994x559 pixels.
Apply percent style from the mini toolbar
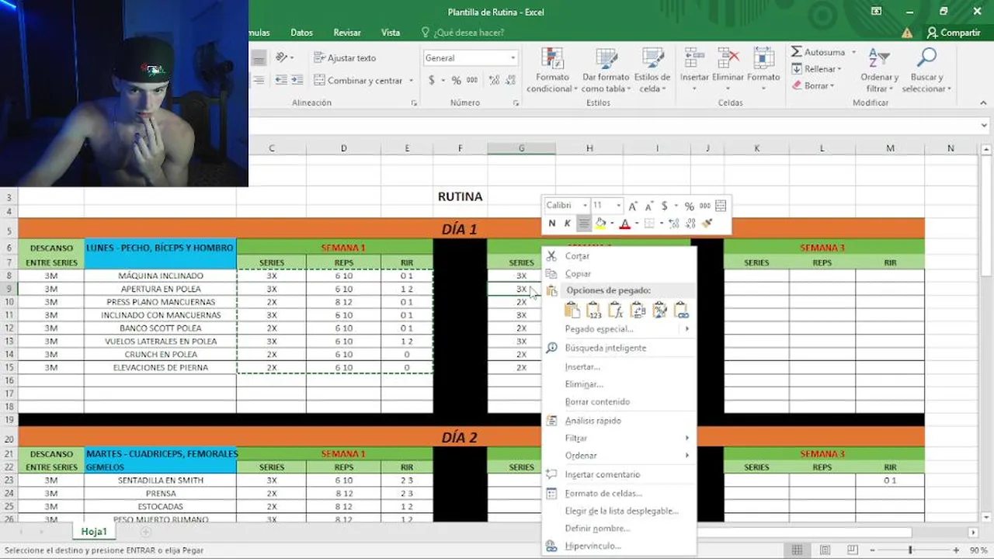tap(689, 206)
